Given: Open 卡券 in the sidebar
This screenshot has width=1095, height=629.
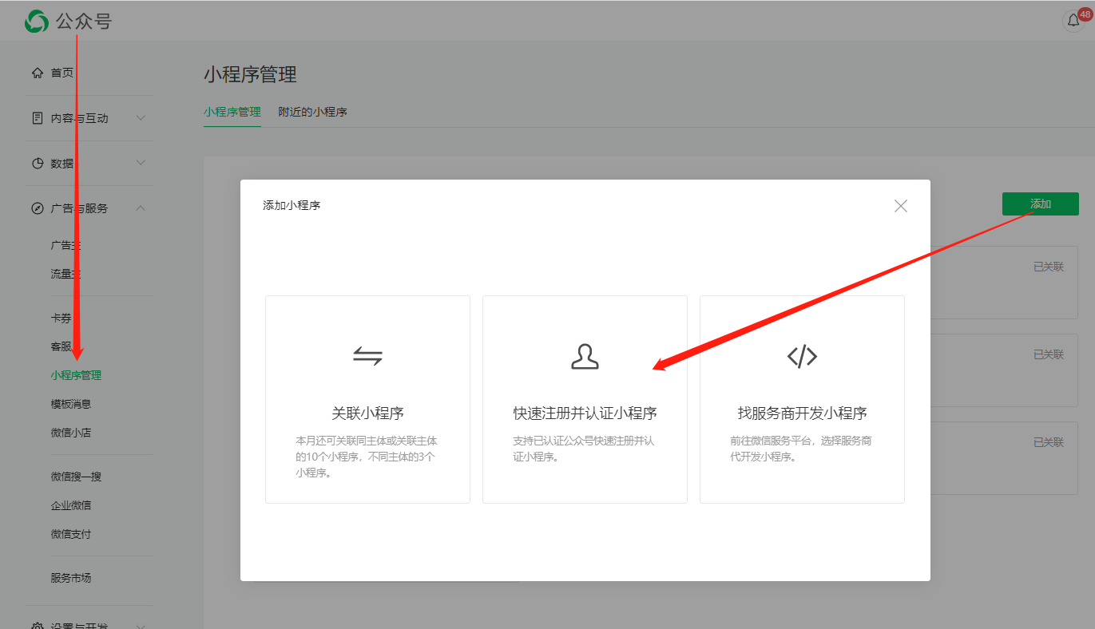Looking at the screenshot, I should (61, 318).
